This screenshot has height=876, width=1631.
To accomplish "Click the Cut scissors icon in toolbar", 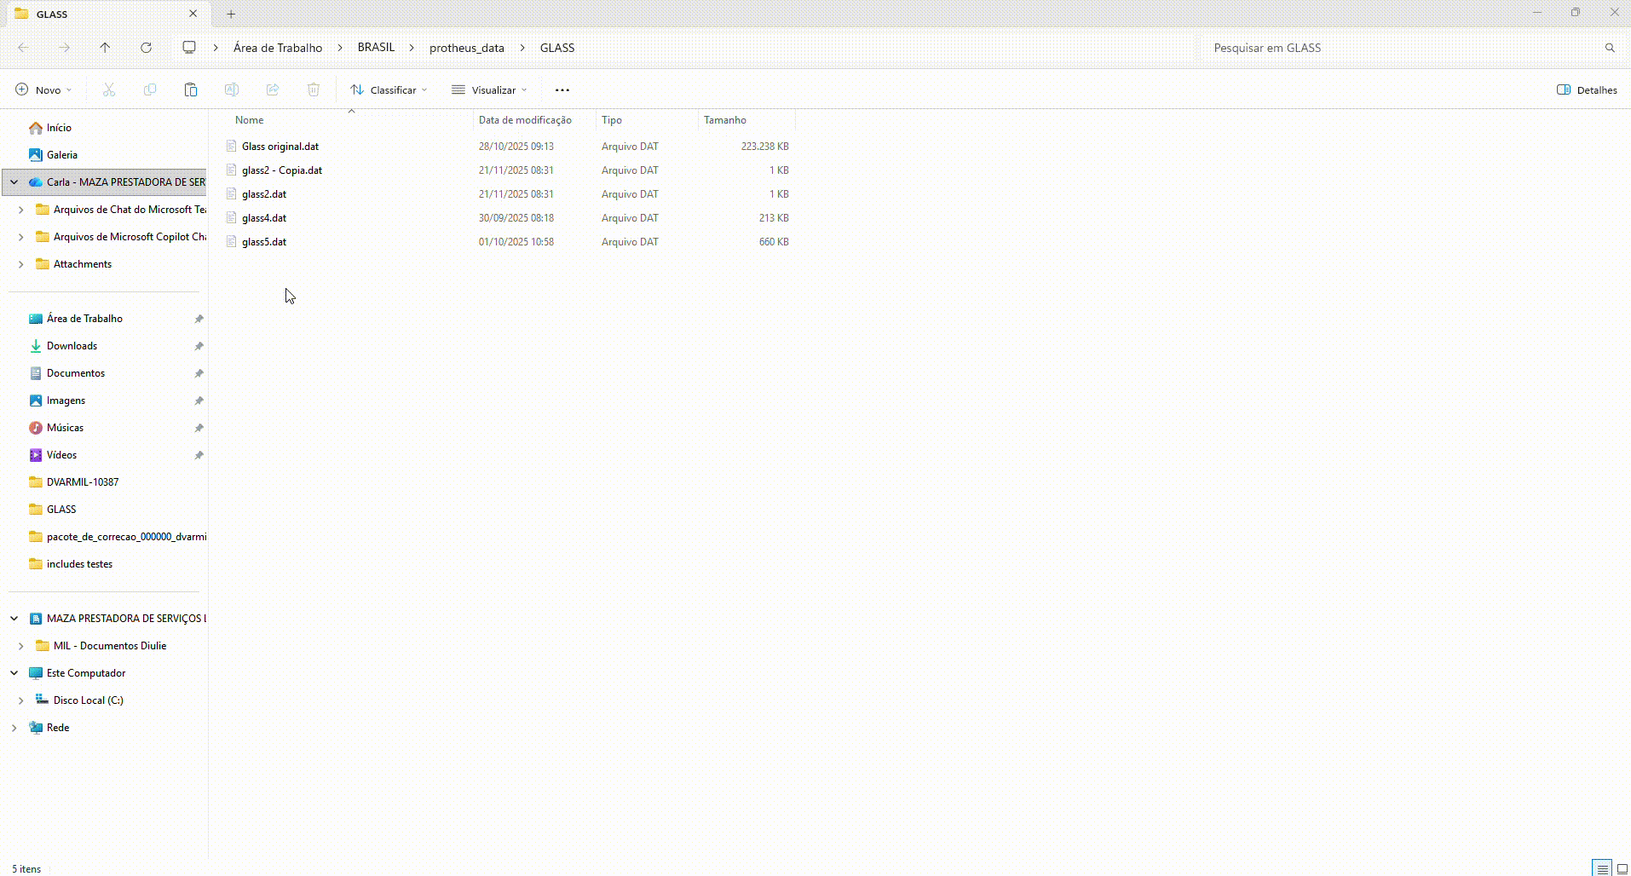I will tap(109, 89).
